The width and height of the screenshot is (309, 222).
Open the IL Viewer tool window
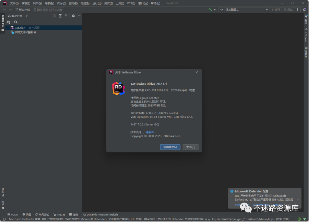[306, 35]
